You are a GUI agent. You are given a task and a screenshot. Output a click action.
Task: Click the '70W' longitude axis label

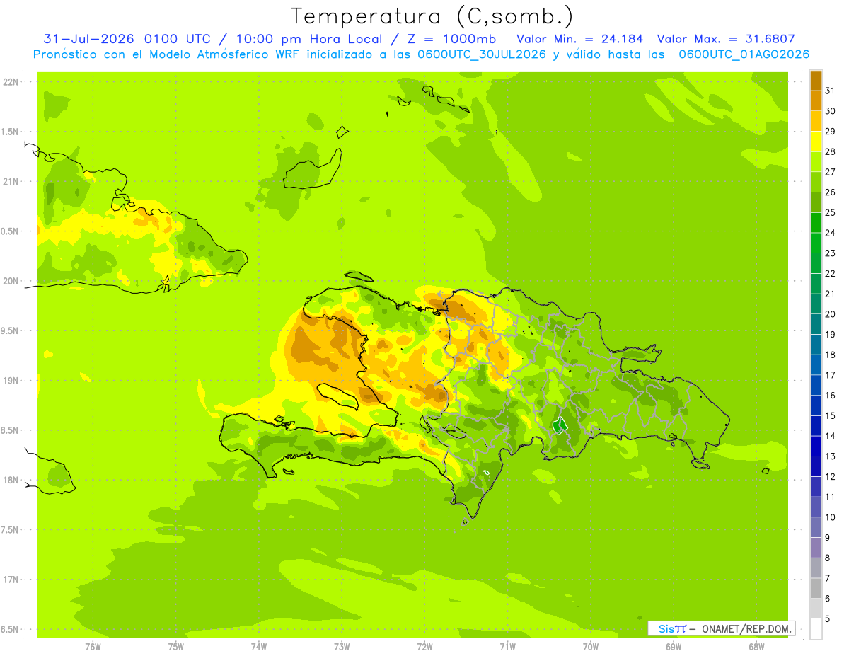point(591,646)
